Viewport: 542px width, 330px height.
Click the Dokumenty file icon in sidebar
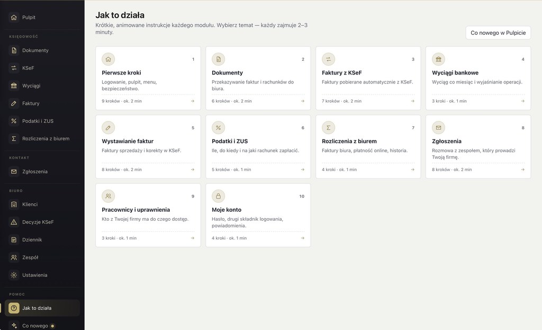[x=14, y=50]
